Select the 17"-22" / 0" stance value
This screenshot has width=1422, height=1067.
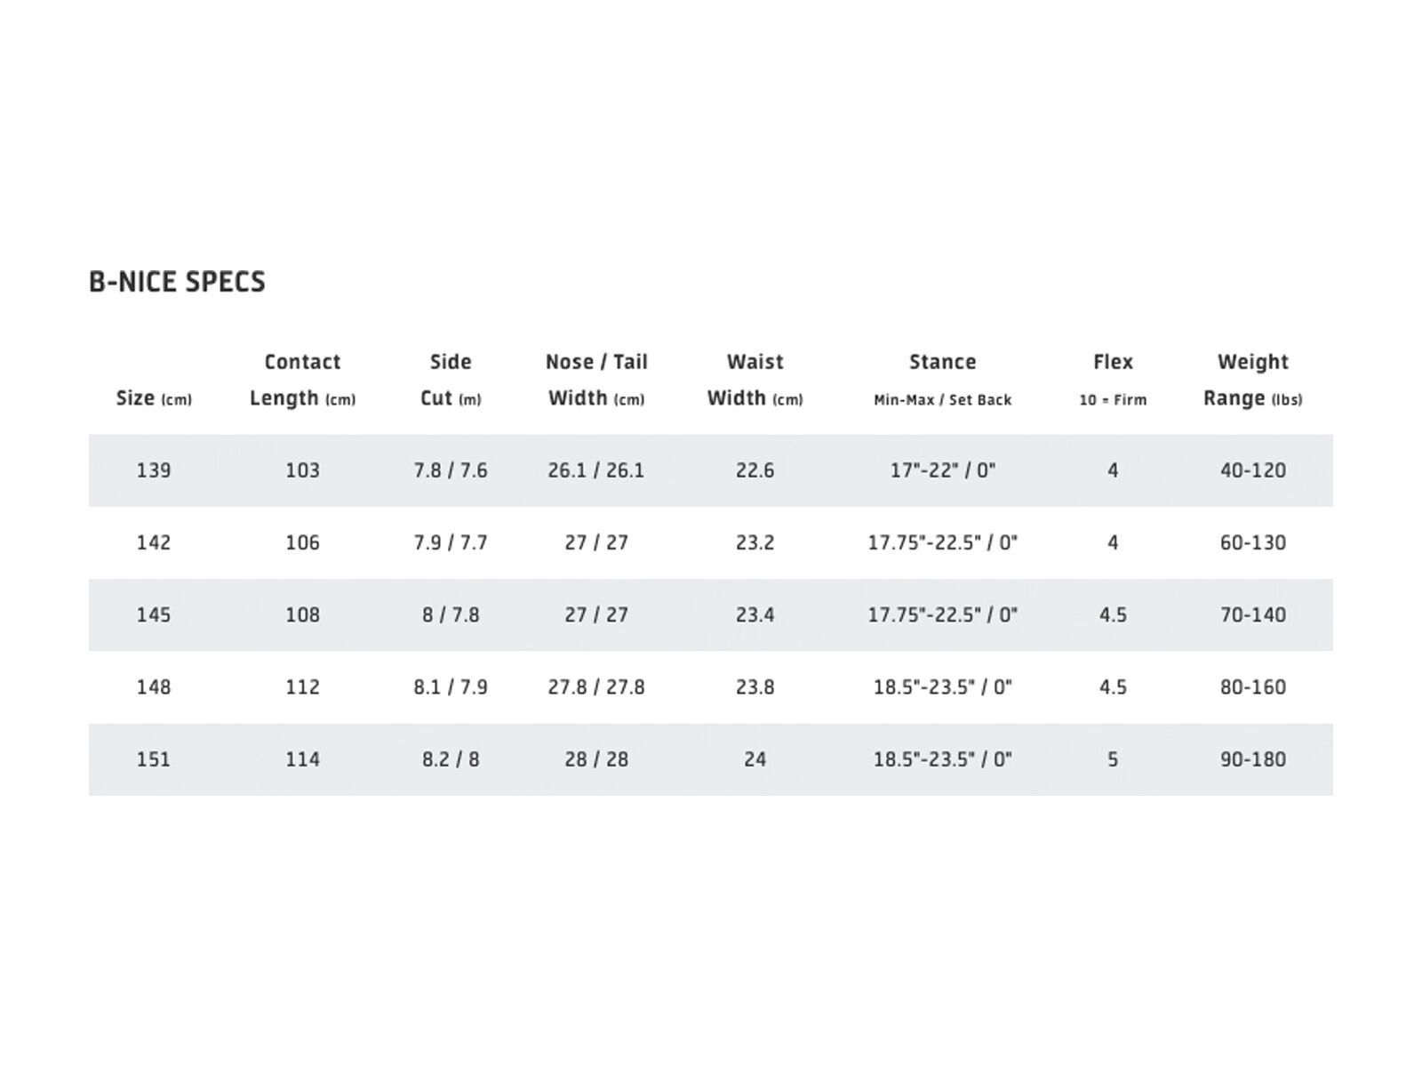942,470
